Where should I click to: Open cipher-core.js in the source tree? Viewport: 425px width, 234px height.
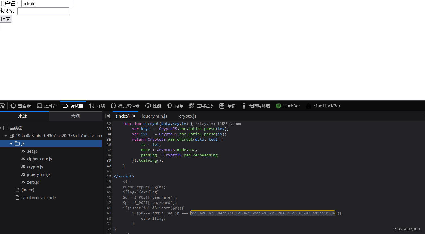[x=39, y=159]
